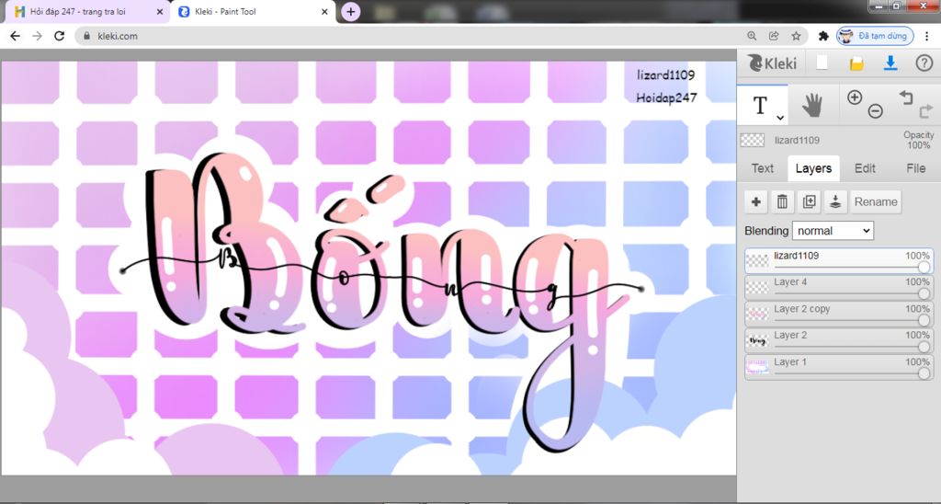The image size is (941, 504).
Task: Open the Blending mode dropdown
Action: tap(833, 231)
